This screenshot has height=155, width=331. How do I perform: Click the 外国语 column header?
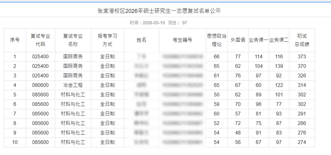[x=238, y=40]
